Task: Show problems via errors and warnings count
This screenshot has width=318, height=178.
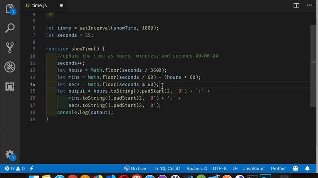Action: click(x=15, y=168)
